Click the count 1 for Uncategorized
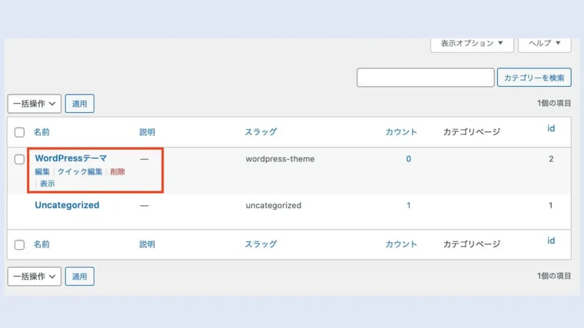Viewport: 584px width, 328px height. [408, 205]
